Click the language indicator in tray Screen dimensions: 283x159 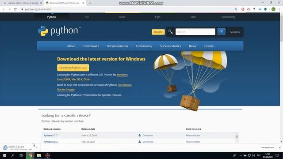(x=259, y=155)
